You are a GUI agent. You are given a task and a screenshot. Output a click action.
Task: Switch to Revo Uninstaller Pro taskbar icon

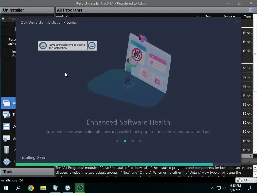click(55, 188)
